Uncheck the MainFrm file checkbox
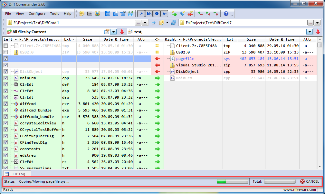325x194 pixels. (5, 78)
